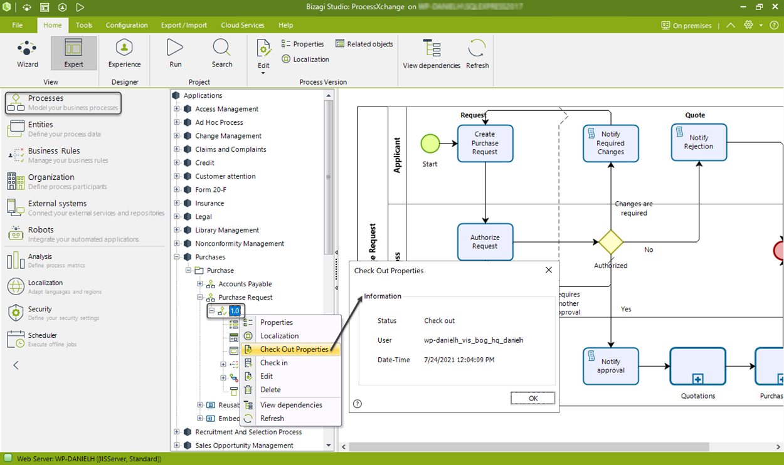Switch to Expert view

click(x=73, y=53)
